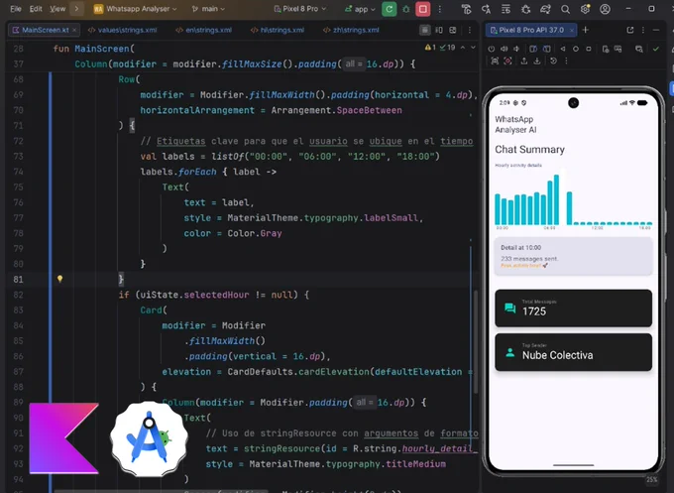Open Gemini translate-style AI icon in toolbar
Screen dimensions: 674x493
[486, 9]
